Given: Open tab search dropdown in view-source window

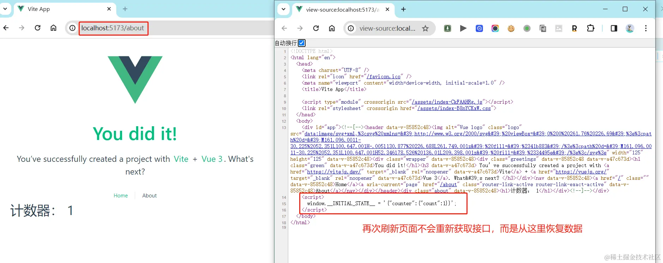Looking at the screenshot, I should pyautogui.click(x=283, y=9).
